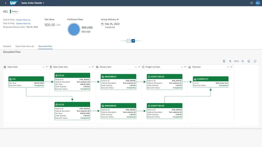Open the Sold-To Party Golden Nuts Inc. link
262x147 pixels.
[x=23, y=20]
